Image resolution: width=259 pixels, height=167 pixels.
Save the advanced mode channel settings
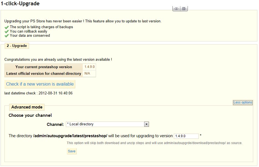tap(71, 151)
